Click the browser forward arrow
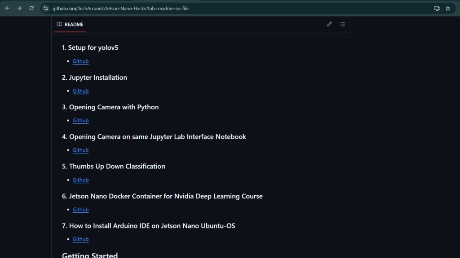The image size is (460, 258). (x=19, y=8)
